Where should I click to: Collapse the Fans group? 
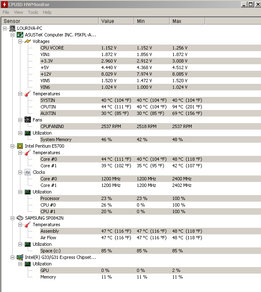[x=20, y=120]
